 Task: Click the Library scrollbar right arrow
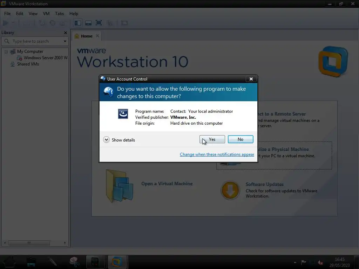tap(65, 243)
